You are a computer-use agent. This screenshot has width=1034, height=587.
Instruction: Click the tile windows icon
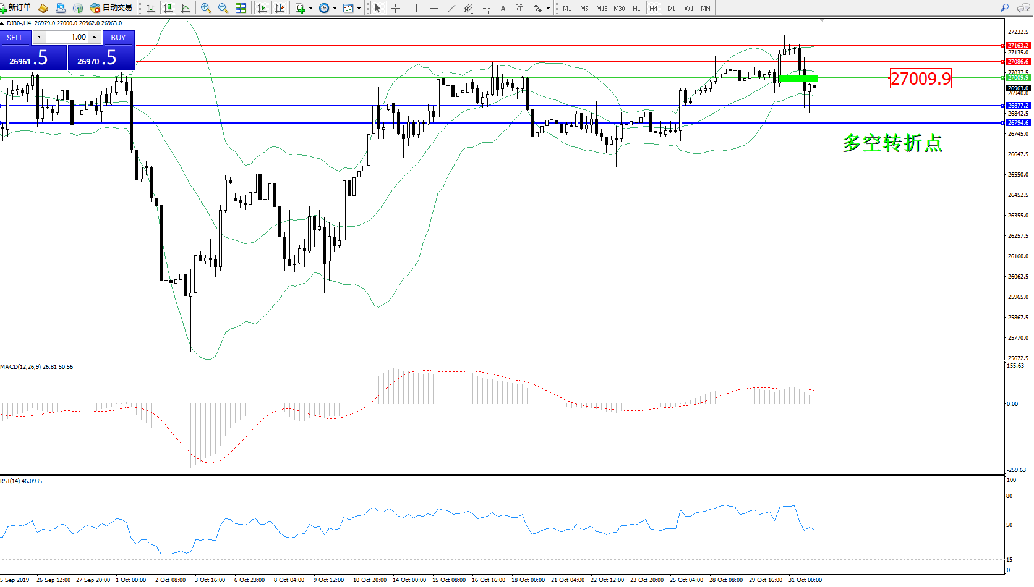tap(241, 8)
